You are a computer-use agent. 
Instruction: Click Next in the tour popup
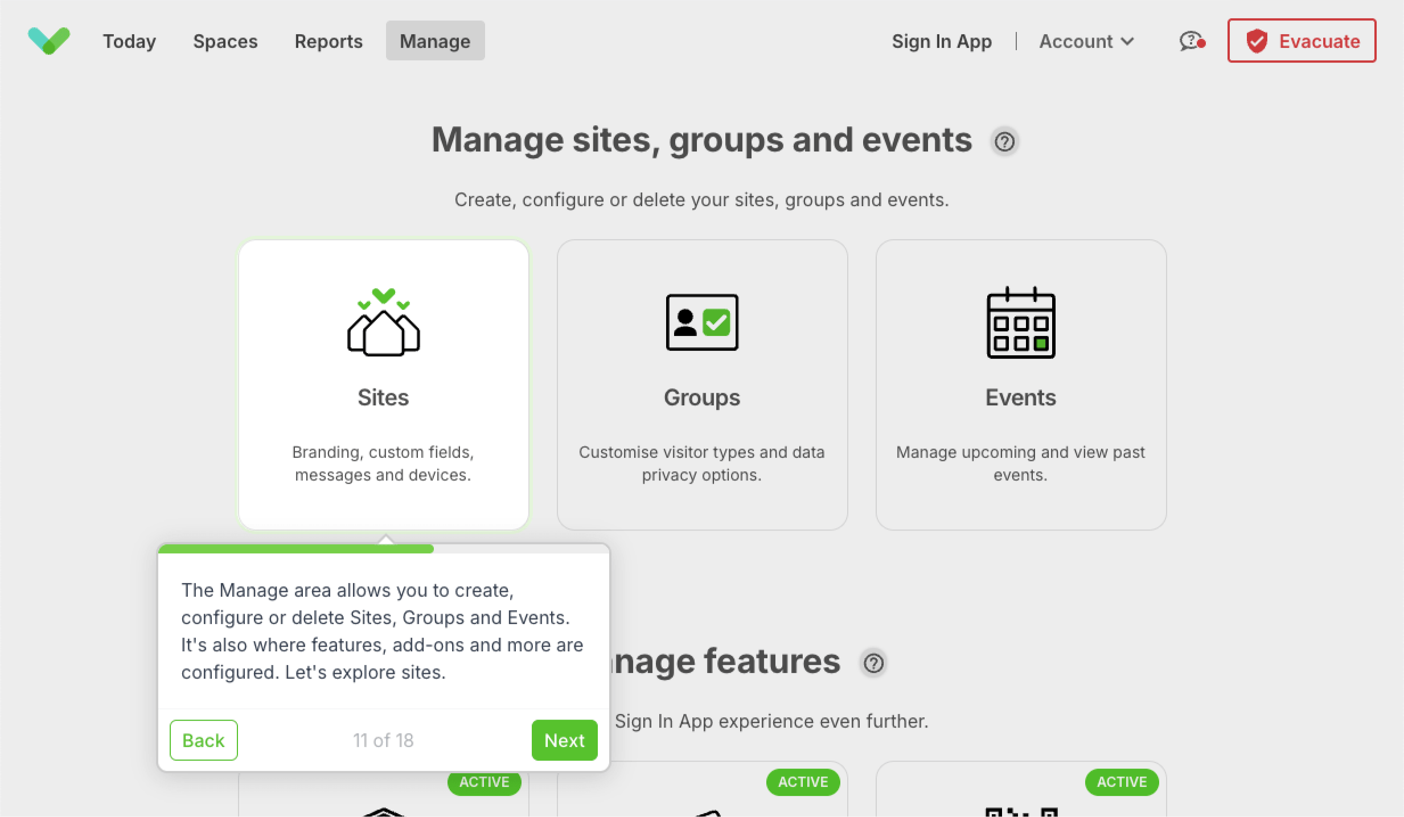[564, 740]
